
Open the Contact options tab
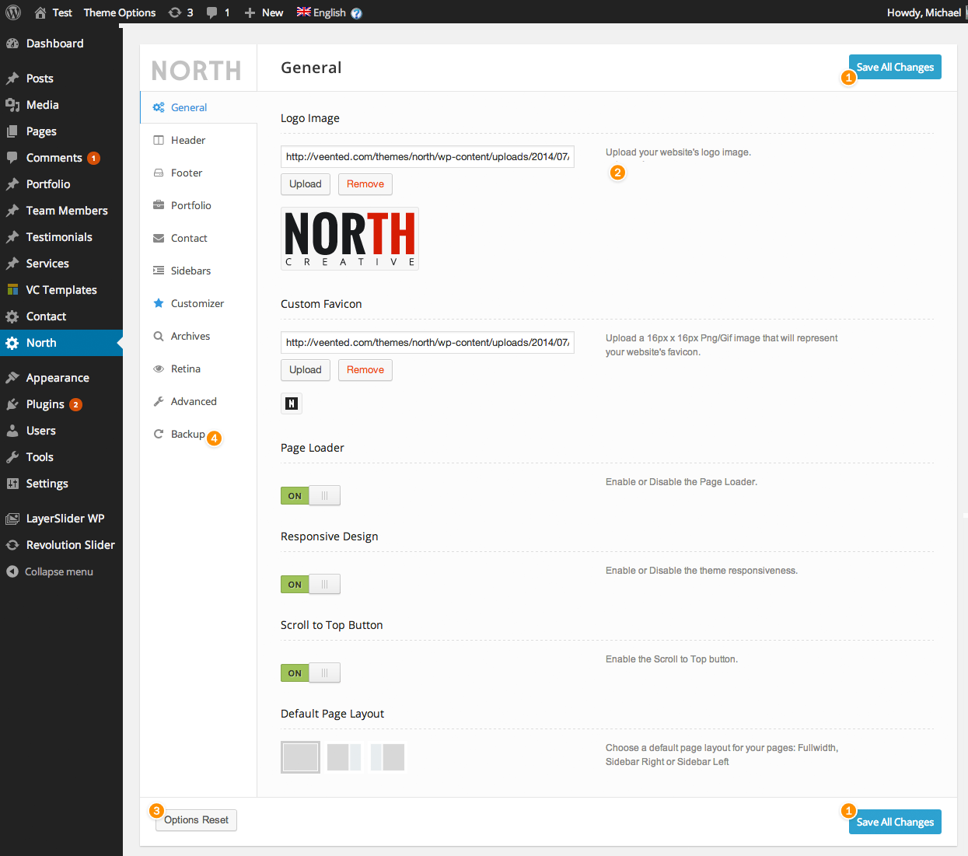click(x=198, y=238)
